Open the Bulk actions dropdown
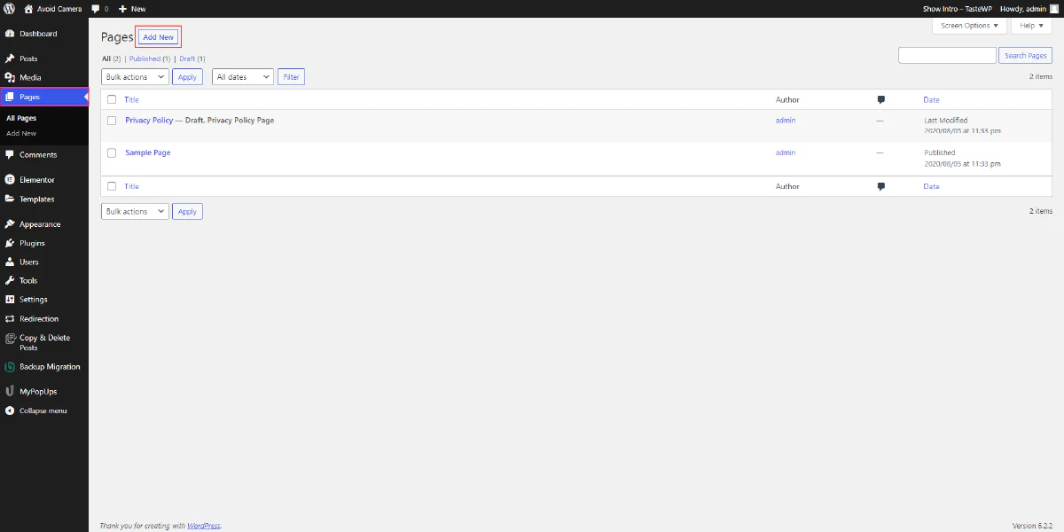Screen dimensions: 1064x532 (x=134, y=76)
